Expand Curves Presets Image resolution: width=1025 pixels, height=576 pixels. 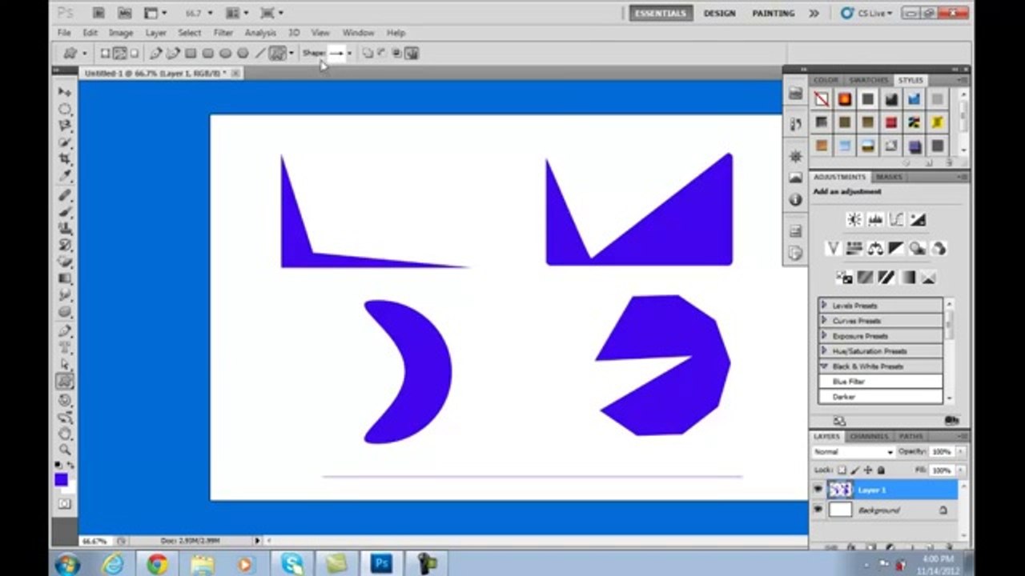pos(824,321)
